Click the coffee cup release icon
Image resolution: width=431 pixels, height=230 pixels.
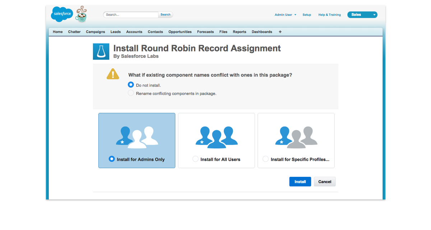tap(81, 14)
